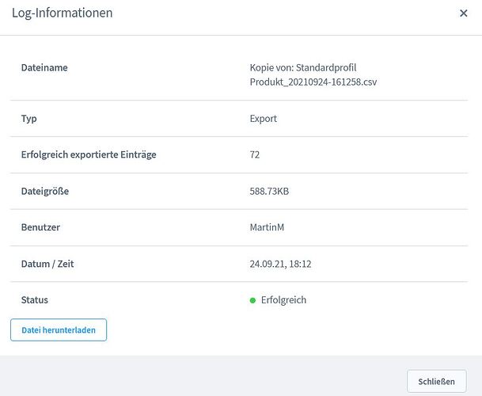Click the Status row label

(x=35, y=300)
